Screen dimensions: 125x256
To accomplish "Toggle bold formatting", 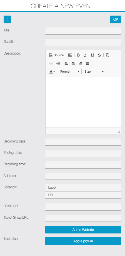I will [78, 55].
